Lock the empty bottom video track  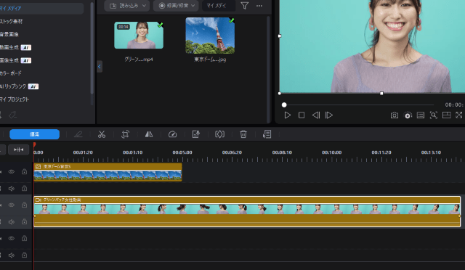(x=24, y=238)
